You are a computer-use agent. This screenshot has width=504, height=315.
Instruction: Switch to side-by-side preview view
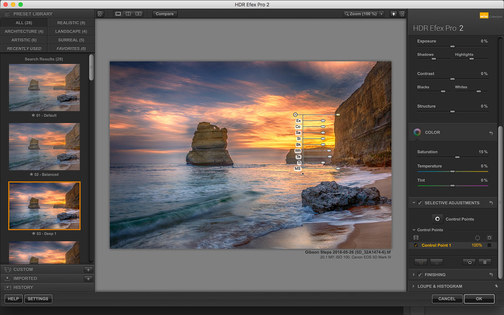coord(138,14)
